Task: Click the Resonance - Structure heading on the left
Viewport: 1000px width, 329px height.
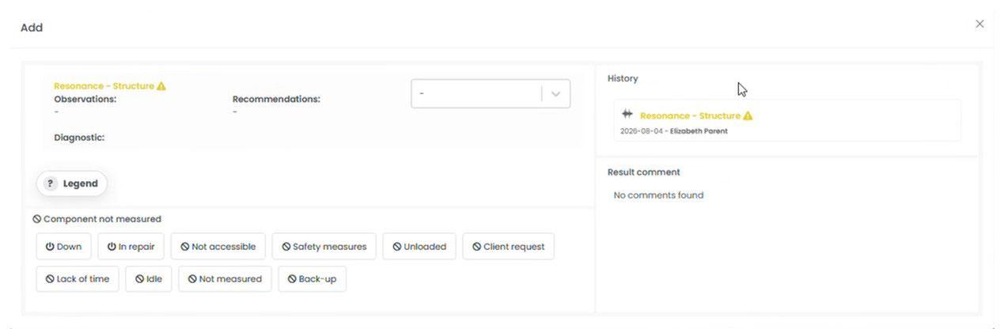Action: (x=104, y=86)
